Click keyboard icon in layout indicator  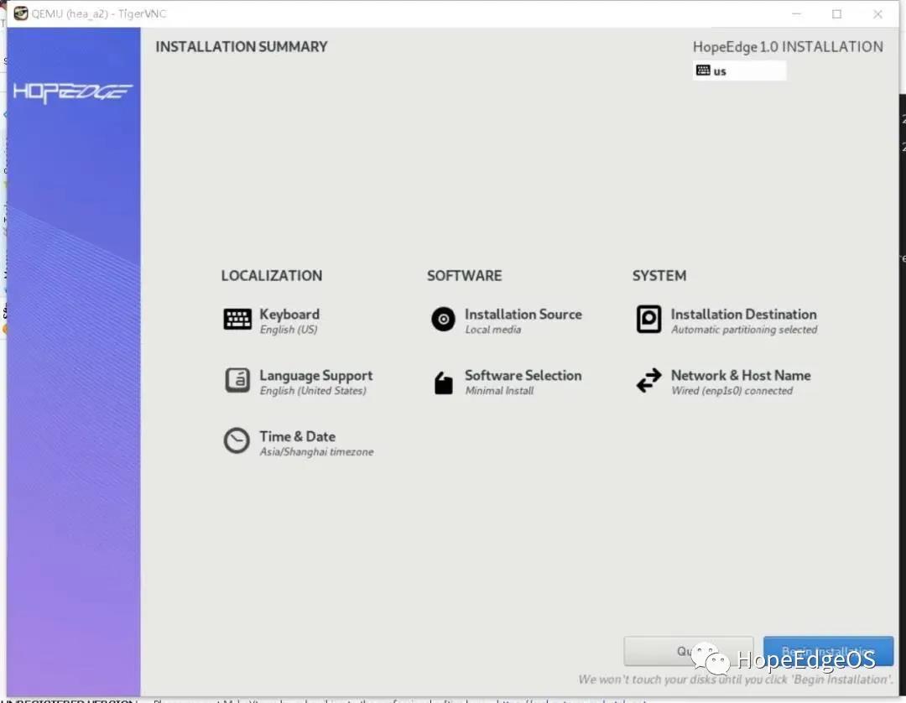[703, 70]
